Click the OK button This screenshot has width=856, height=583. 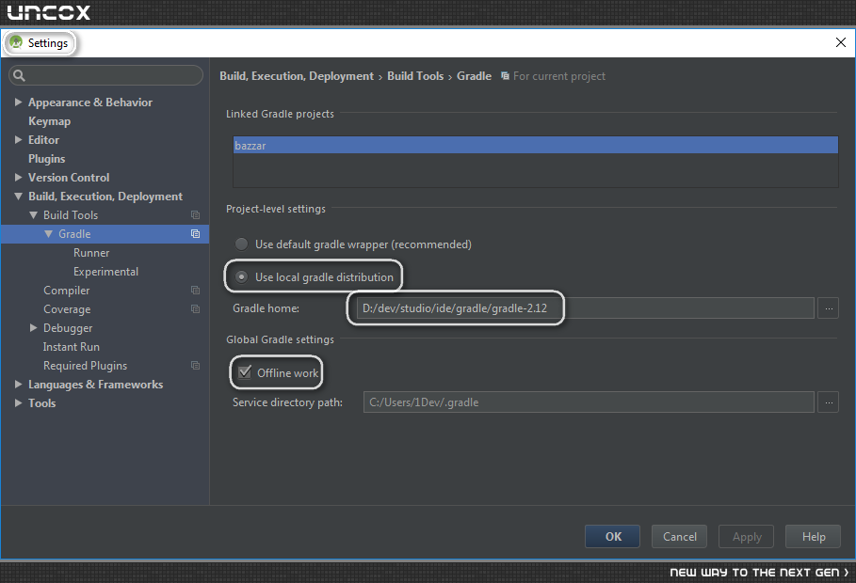(x=612, y=537)
